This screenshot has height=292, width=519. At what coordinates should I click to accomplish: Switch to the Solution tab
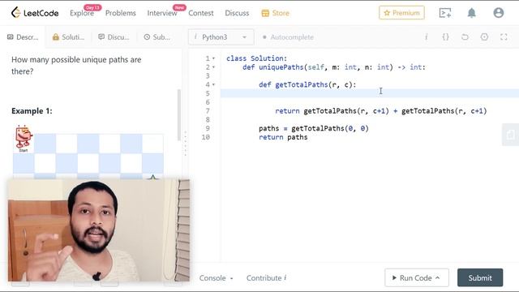(68, 37)
